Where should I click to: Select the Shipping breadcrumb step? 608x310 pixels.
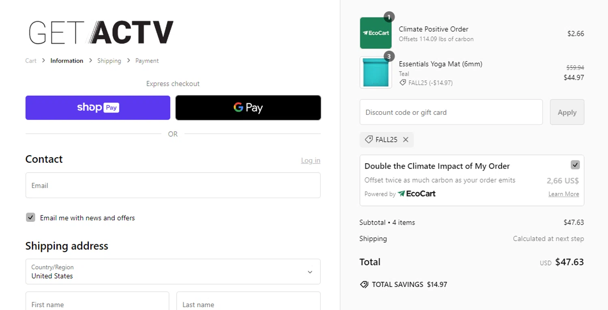109,61
